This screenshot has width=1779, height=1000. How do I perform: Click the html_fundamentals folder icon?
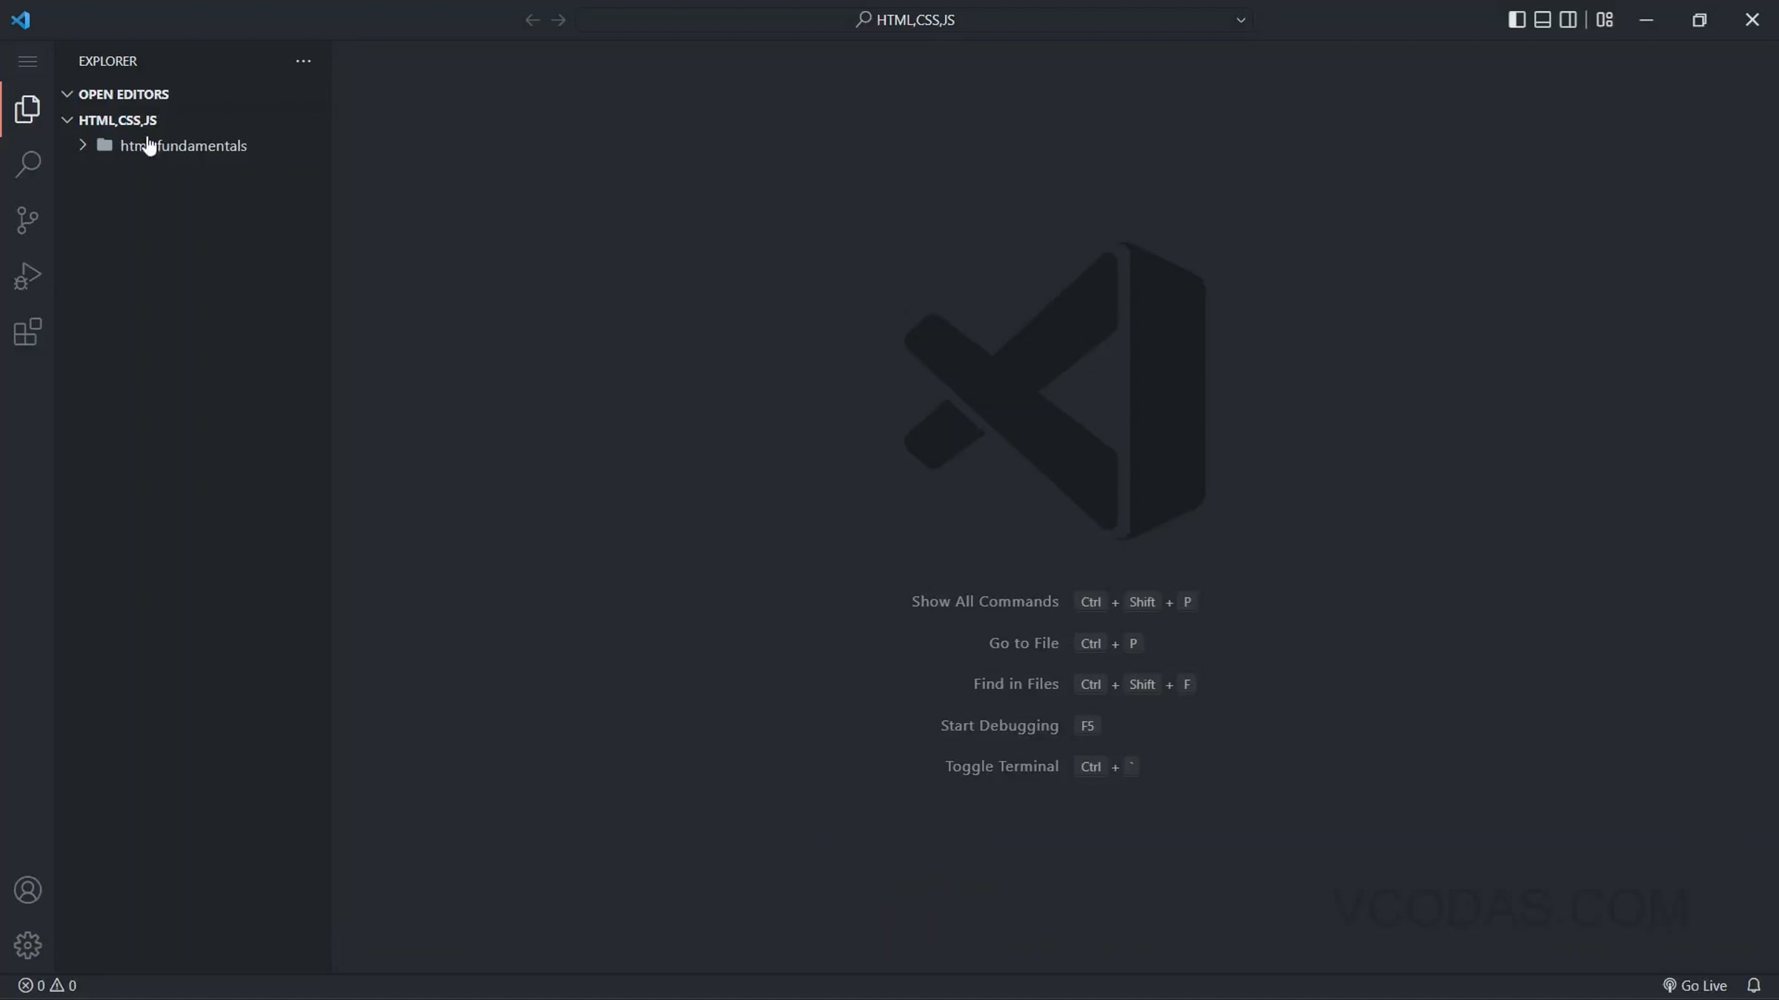tap(105, 145)
